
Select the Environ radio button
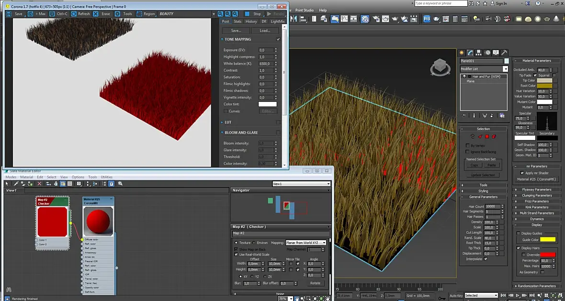click(x=254, y=243)
